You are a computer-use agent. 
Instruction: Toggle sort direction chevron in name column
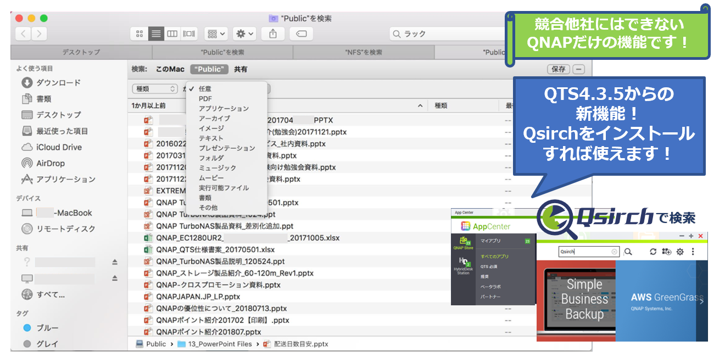[420, 105]
